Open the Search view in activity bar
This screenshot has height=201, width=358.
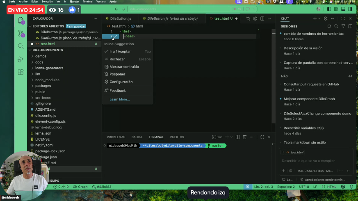(x=21, y=46)
